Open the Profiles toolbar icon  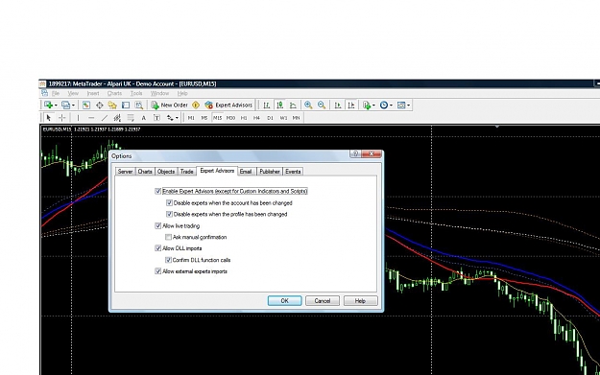click(66, 105)
